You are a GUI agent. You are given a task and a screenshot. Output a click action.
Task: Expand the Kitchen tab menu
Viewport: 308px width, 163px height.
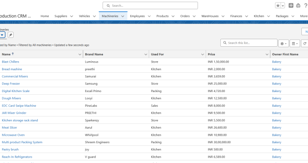[268, 16]
